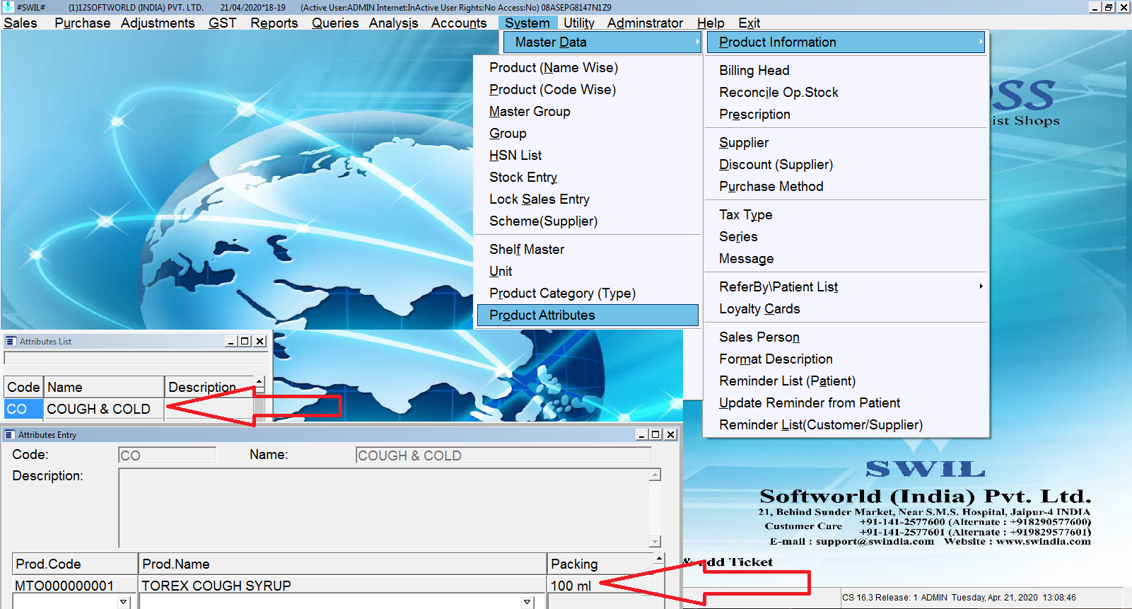The width and height of the screenshot is (1132, 609).
Task: Expand ReferBy\Patient List submenu
Action: [x=846, y=287]
